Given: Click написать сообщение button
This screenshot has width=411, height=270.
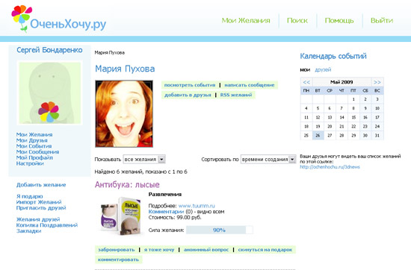Looking at the screenshot, I should click(250, 85).
